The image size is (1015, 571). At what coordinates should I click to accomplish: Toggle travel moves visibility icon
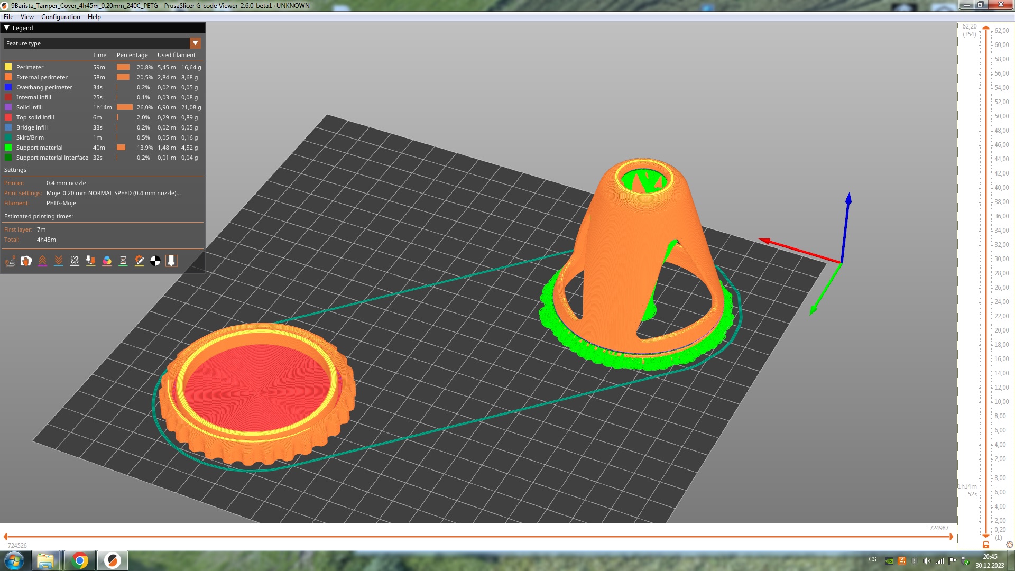tap(10, 261)
